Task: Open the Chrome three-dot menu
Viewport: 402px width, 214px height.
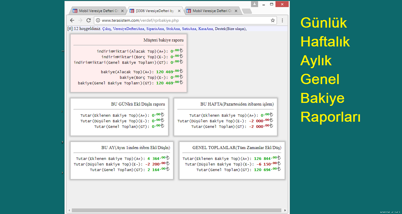Action: click(x=282, y=20)
